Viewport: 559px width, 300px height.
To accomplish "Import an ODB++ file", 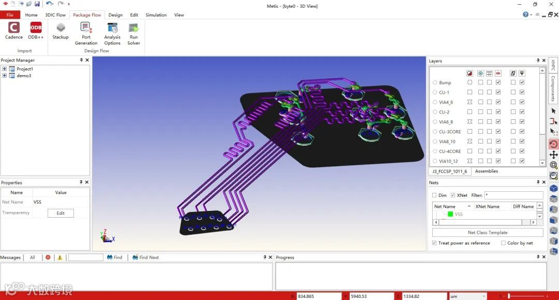I will coord(36,31).
